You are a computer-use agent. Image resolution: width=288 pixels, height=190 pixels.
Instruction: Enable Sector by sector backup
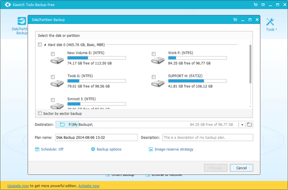[40, 113]
